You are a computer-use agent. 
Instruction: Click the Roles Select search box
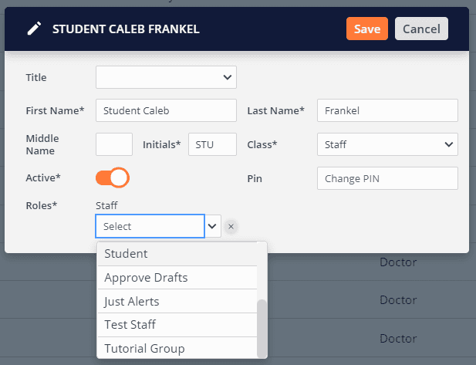coord(150,226)
